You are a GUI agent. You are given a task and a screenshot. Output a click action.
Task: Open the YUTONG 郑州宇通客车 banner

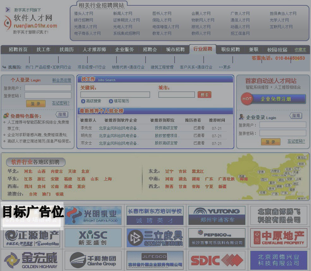(x=217, y=215)
